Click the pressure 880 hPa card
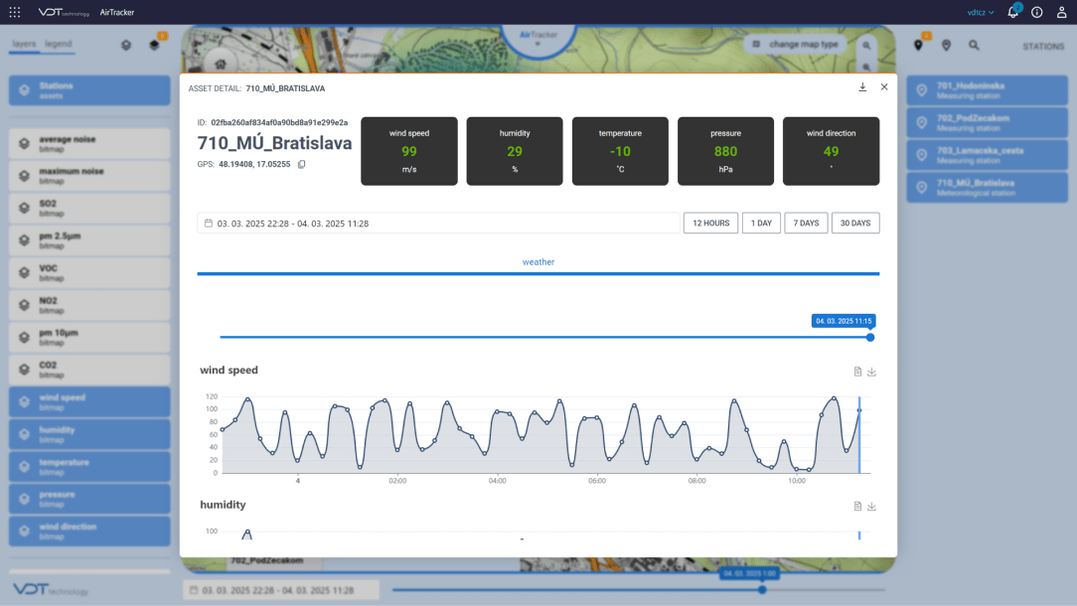Viewport: 1077px width, 606px height. tap(725, 151)
